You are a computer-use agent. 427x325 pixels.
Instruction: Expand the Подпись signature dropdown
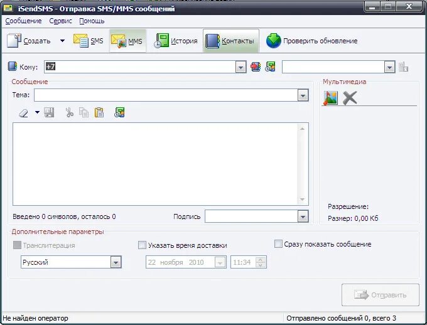click(x=303, y=216)
